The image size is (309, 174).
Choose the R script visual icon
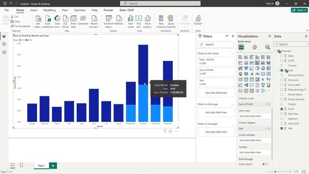coord(263,79)
